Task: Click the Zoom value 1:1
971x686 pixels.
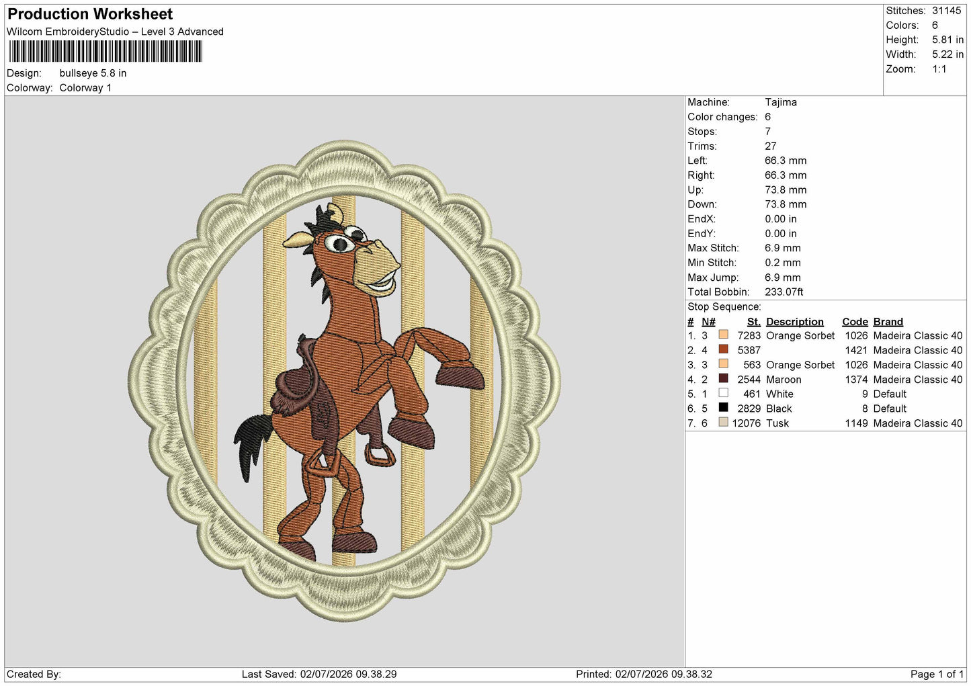Action: [x=939, y=69]
